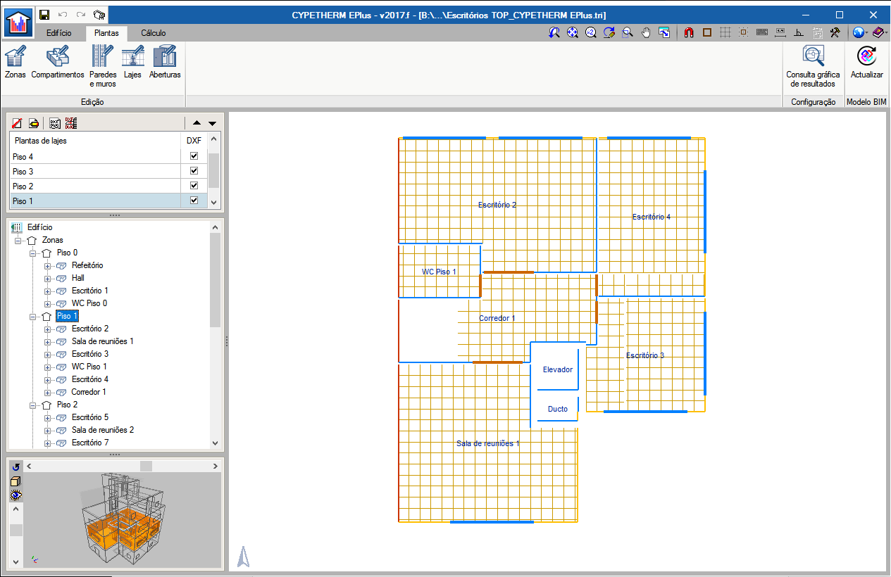The width and height of the screenshot is (891, 577).
Task: Open print preview icon in title bar
Action: click(x=99, y=14)
